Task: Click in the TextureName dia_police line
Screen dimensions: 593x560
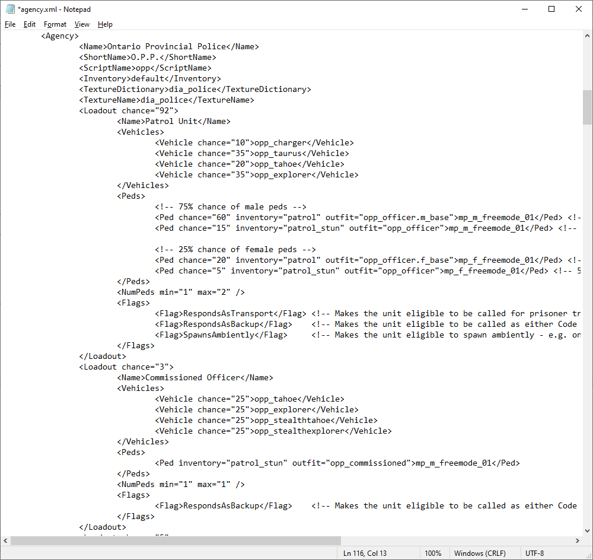Action: 167,100
